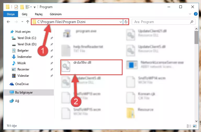
Task: Select the drda18iv.dll file
Action: click(91, 67)
